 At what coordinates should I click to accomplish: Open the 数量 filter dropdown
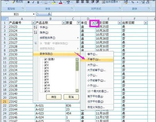click(x=78, y=23)
